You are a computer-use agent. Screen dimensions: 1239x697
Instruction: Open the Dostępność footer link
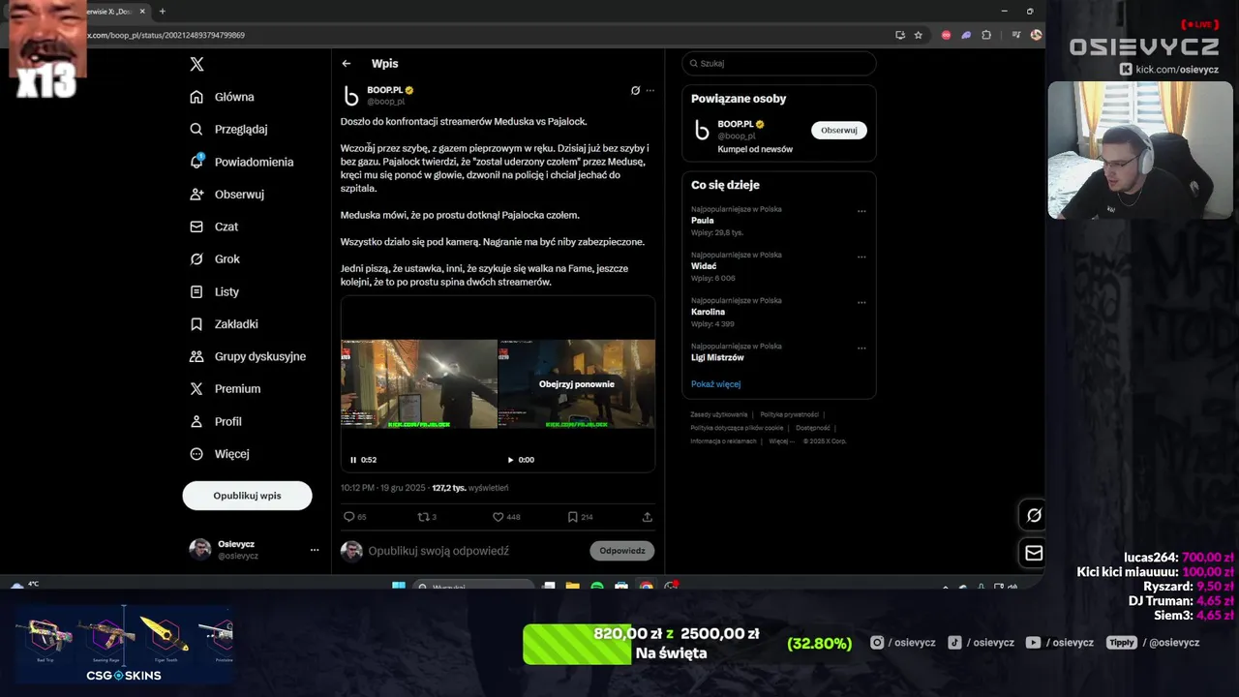pos(813,428)
